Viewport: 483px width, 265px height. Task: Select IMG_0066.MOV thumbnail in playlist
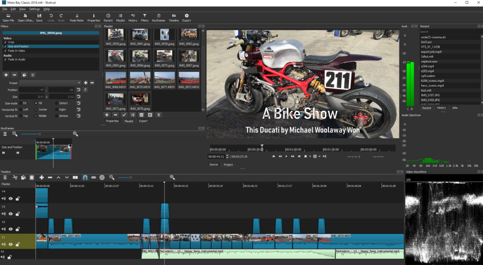click(x=115, y=80)
